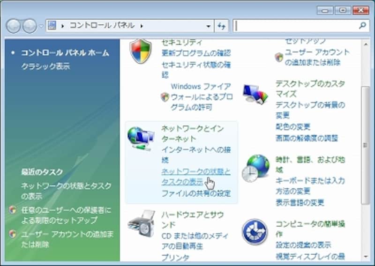This screenshot has width=375, height=266.
Task: Click the vertical scrollbar thumb
Action: [366, 145]
